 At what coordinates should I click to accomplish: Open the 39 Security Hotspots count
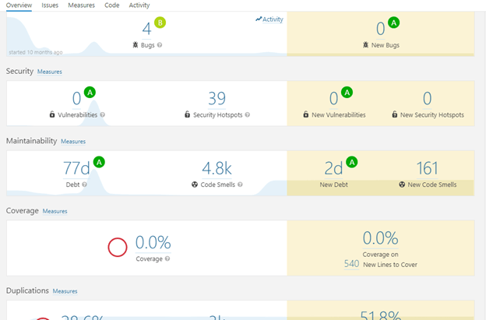pyautogui.click(x=217, y=99)
